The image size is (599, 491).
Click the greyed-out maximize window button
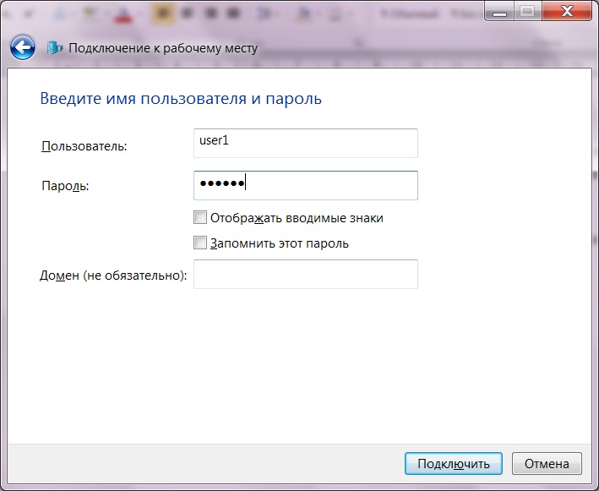pos(525,11)
